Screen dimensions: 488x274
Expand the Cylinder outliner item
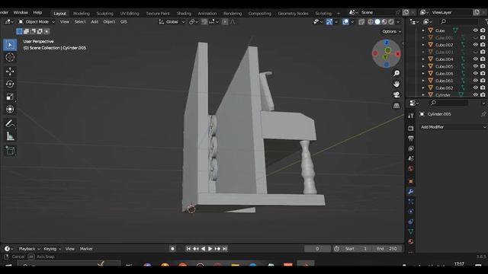point(423,94)
